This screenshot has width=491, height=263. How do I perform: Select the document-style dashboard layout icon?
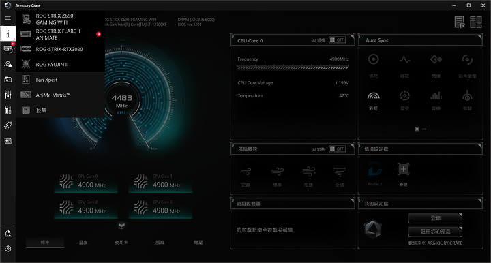point(460,22)
